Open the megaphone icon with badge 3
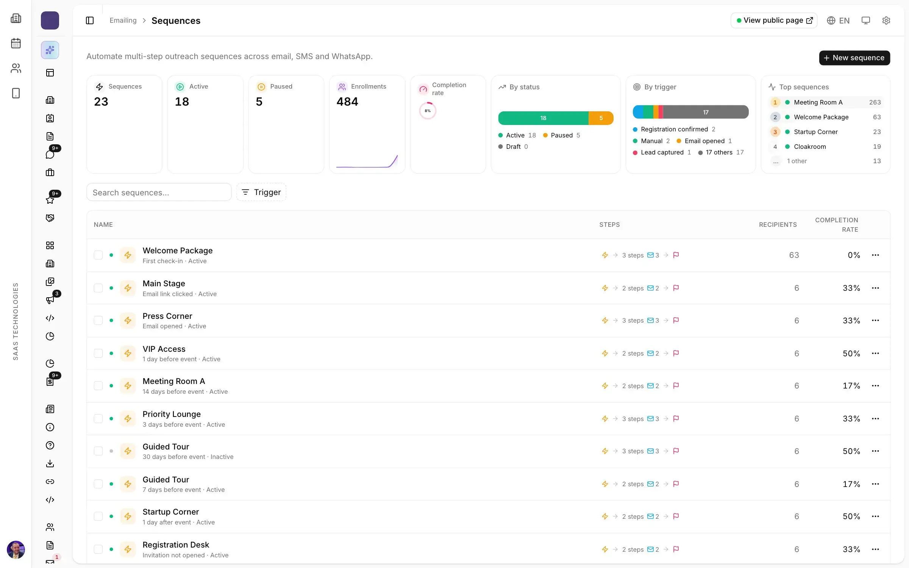 click(x=50, y=300)
